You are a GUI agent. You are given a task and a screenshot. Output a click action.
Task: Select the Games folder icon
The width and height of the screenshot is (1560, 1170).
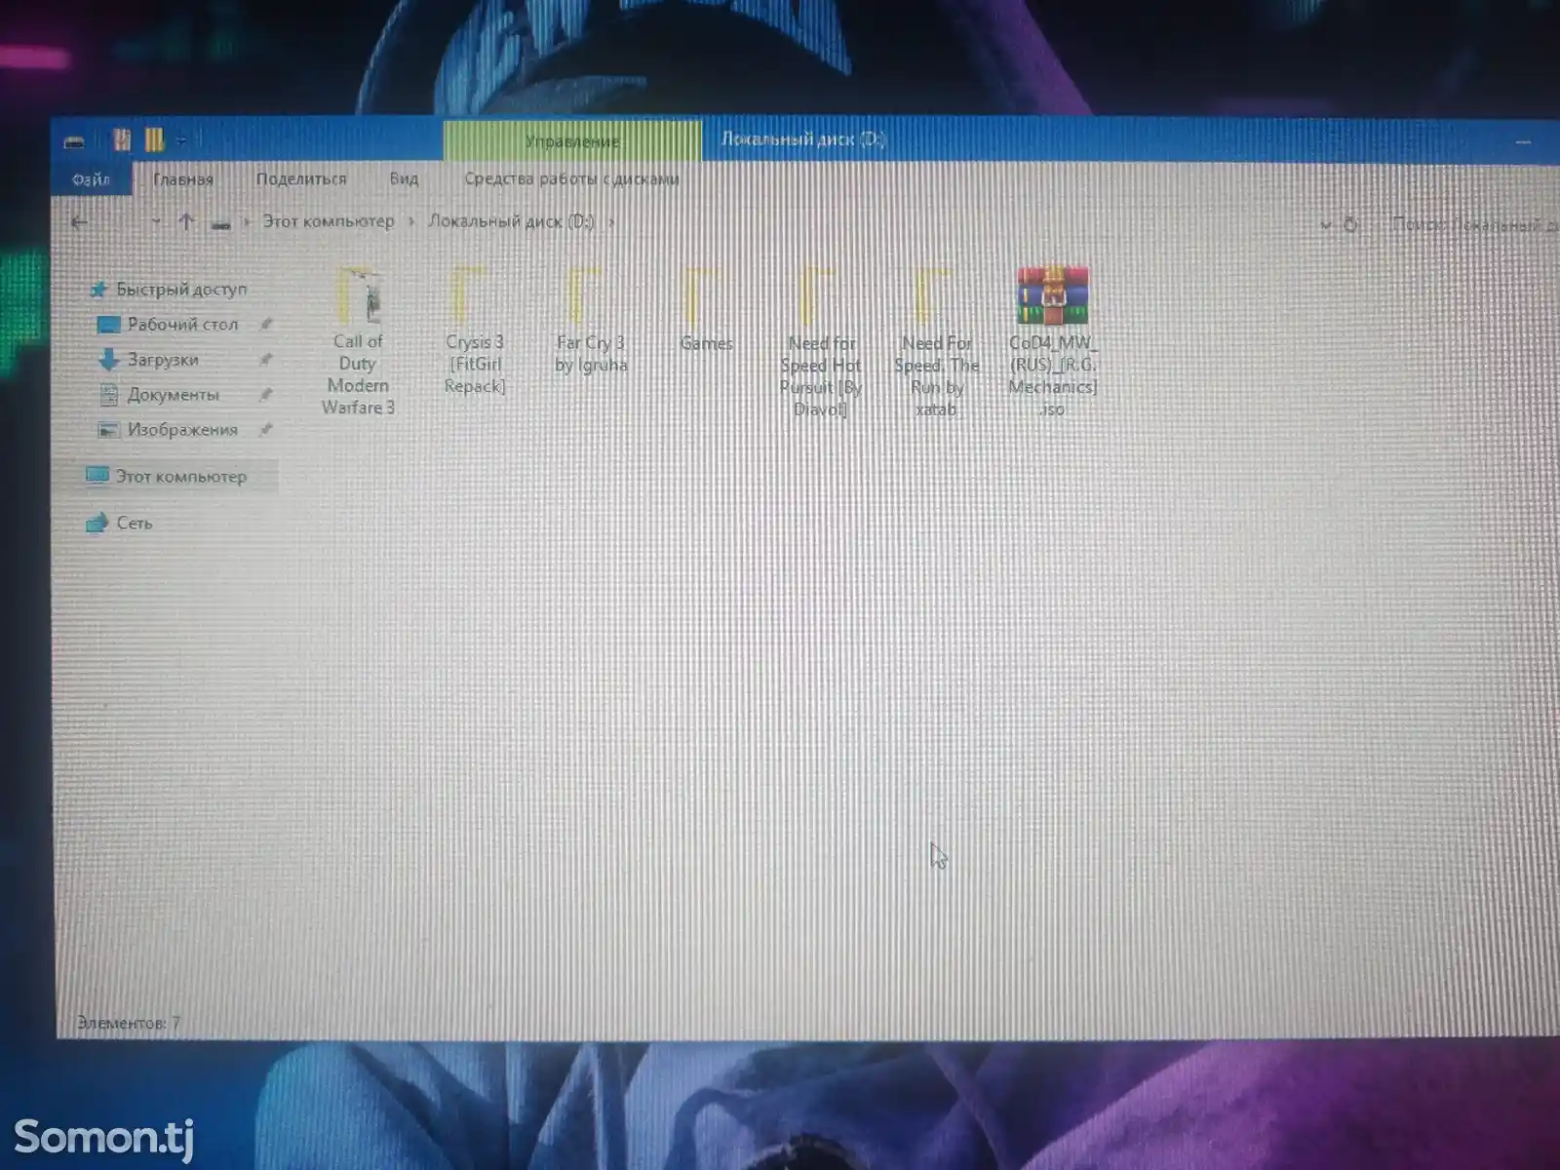[x=702, y=295]
